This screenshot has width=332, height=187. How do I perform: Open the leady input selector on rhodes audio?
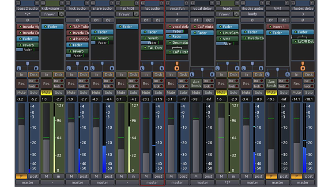point(253,14)
